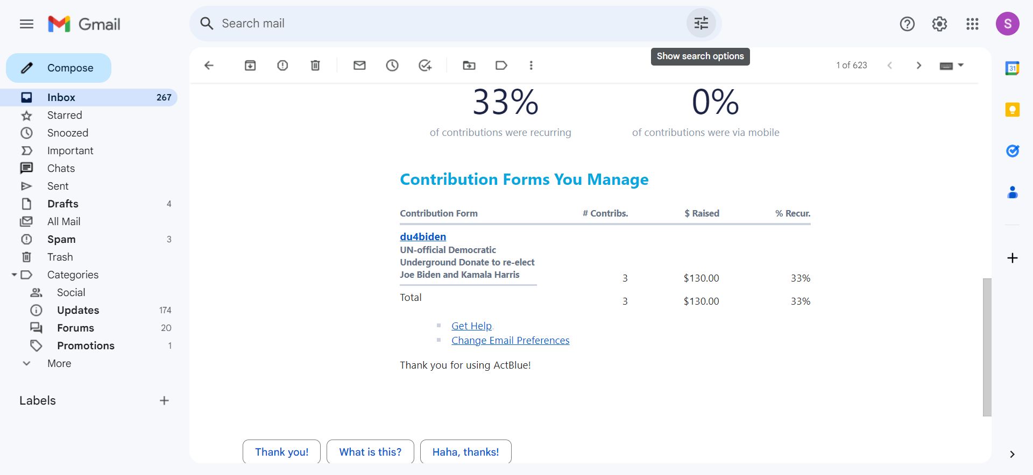Go to the Sent folder
This screenshot has height=475, width=1033.
pos(58,186)
